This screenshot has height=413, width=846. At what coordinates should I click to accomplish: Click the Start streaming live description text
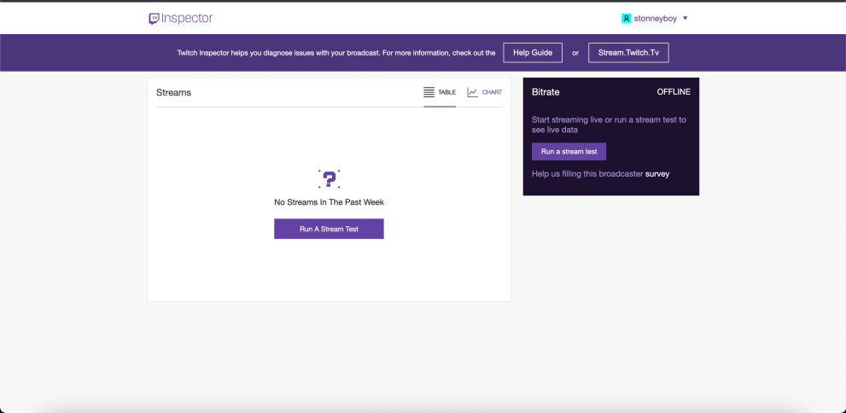coord(609,125)
